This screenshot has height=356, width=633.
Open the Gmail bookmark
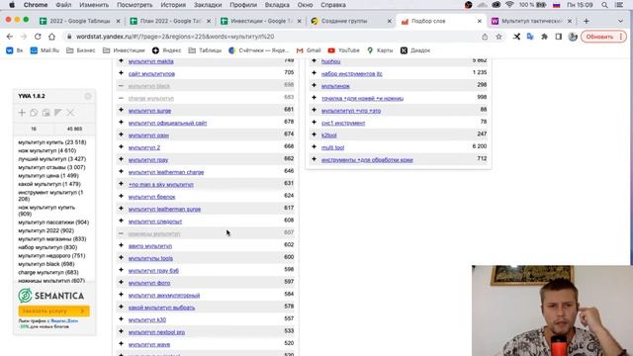click(309, 50)
